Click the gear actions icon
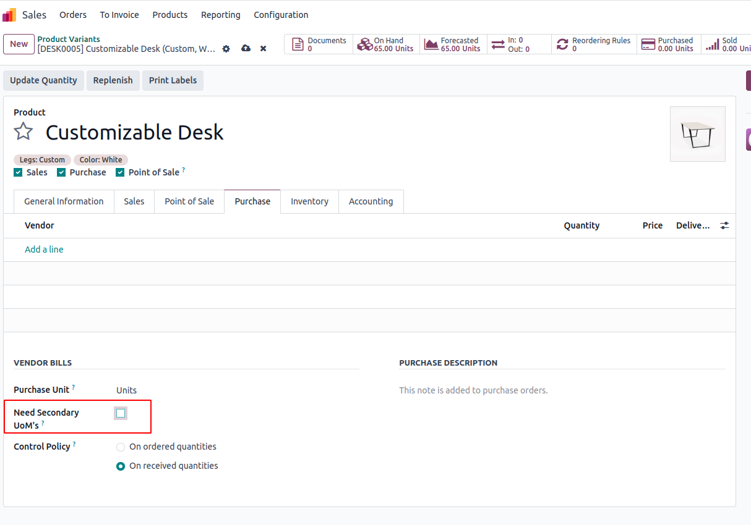The height and width of the screenshot is (525, 751). [226, 49]
